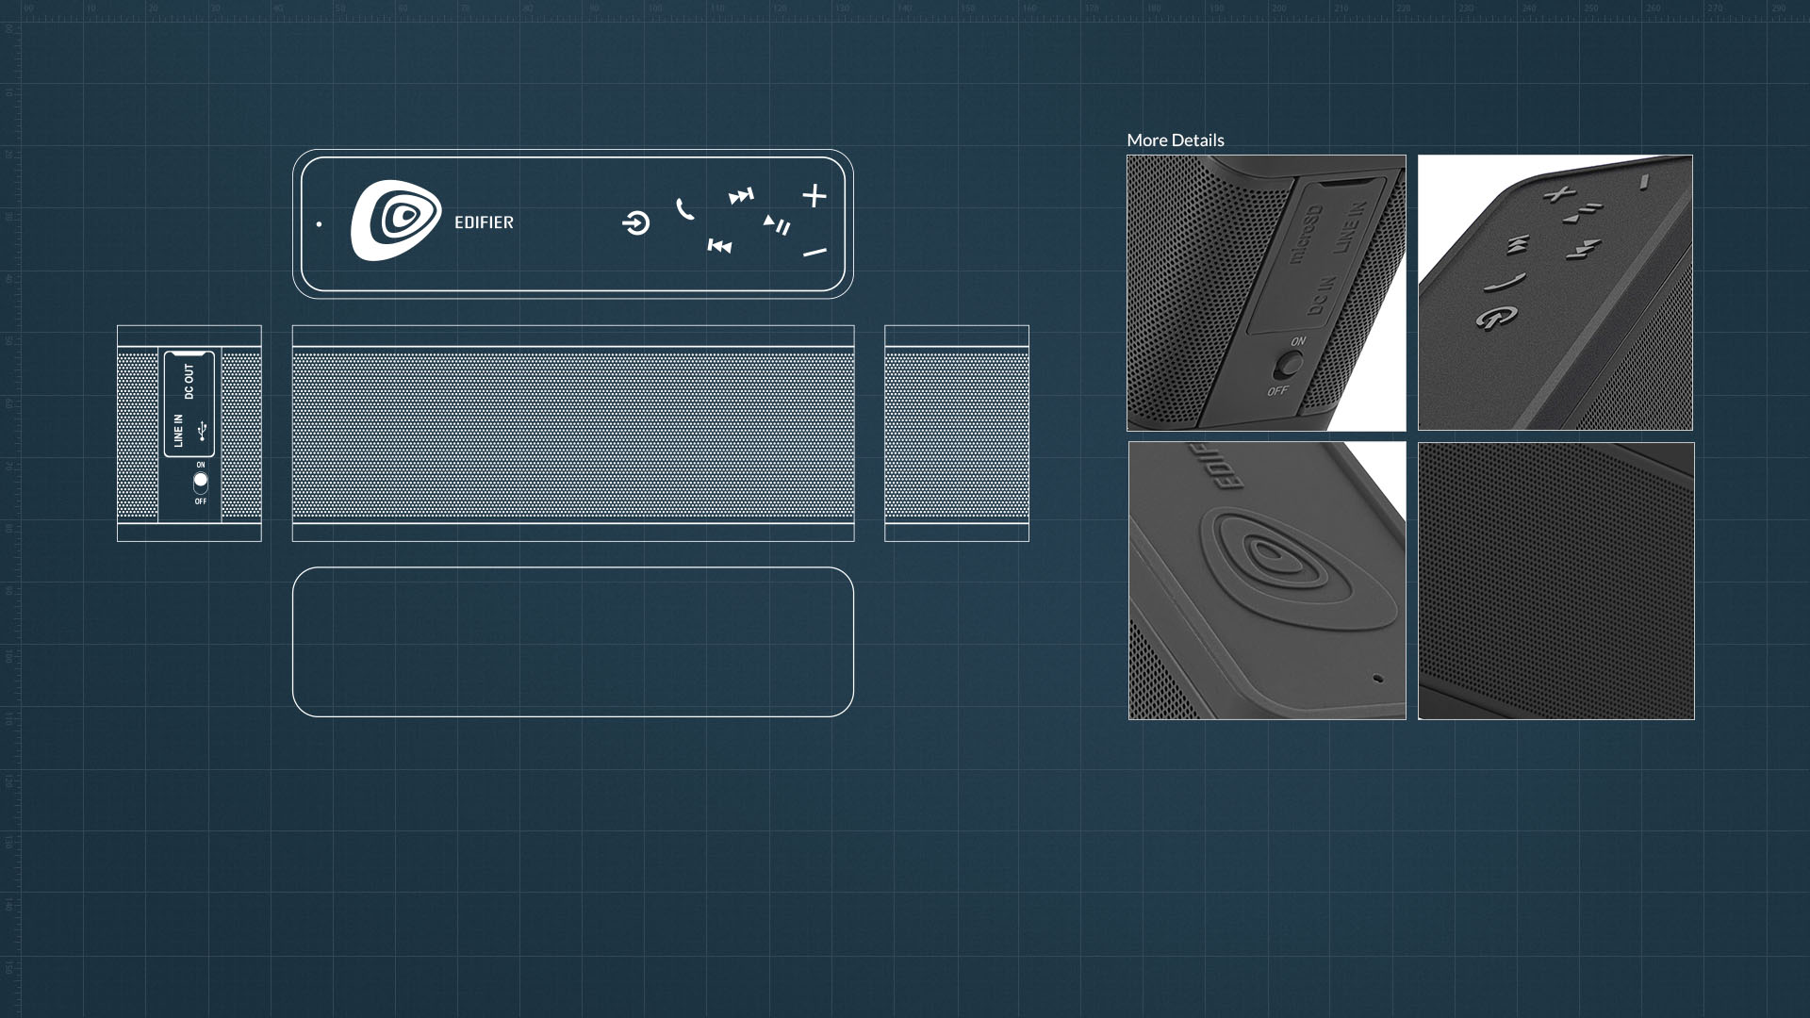Click the LINE IN label

point(178,430)
